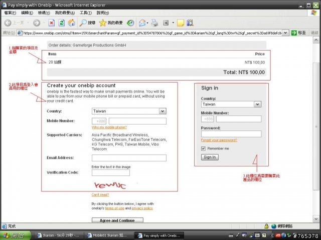Open the 檔案(F) File menu
Image resolution: width=321 pixels, height=240 pixels.
pyautogui.click(x=10, y=13)
